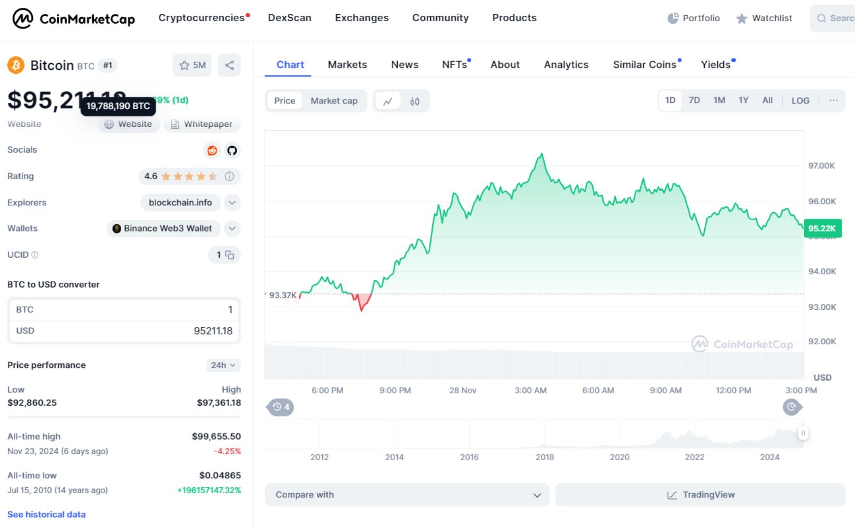Open Bitcoin's GitHub repository
The width and height of the screenshot is (856, 531).
(232, 151)
